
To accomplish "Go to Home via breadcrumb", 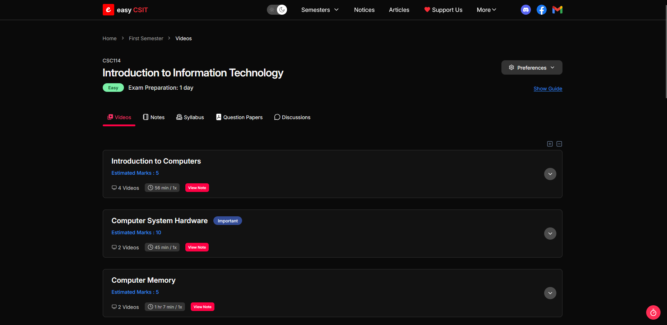I will pyautogui.click(x=110, y=38).
